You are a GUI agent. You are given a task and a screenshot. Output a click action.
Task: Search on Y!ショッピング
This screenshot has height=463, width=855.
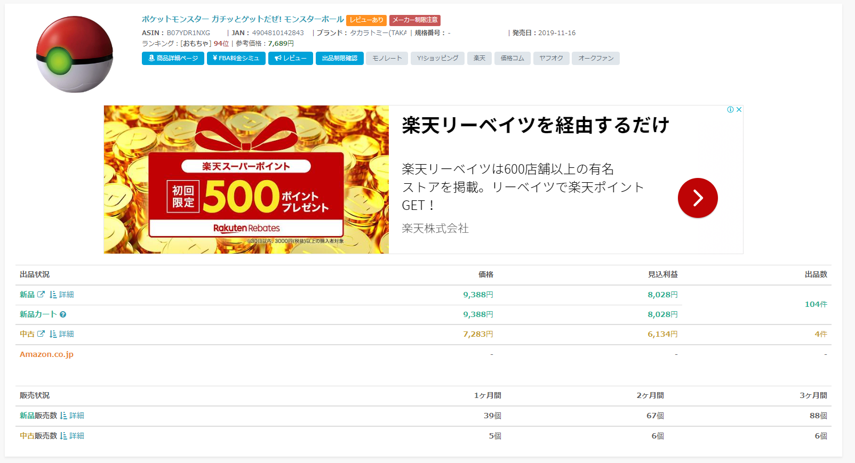[x=437, y=58]
